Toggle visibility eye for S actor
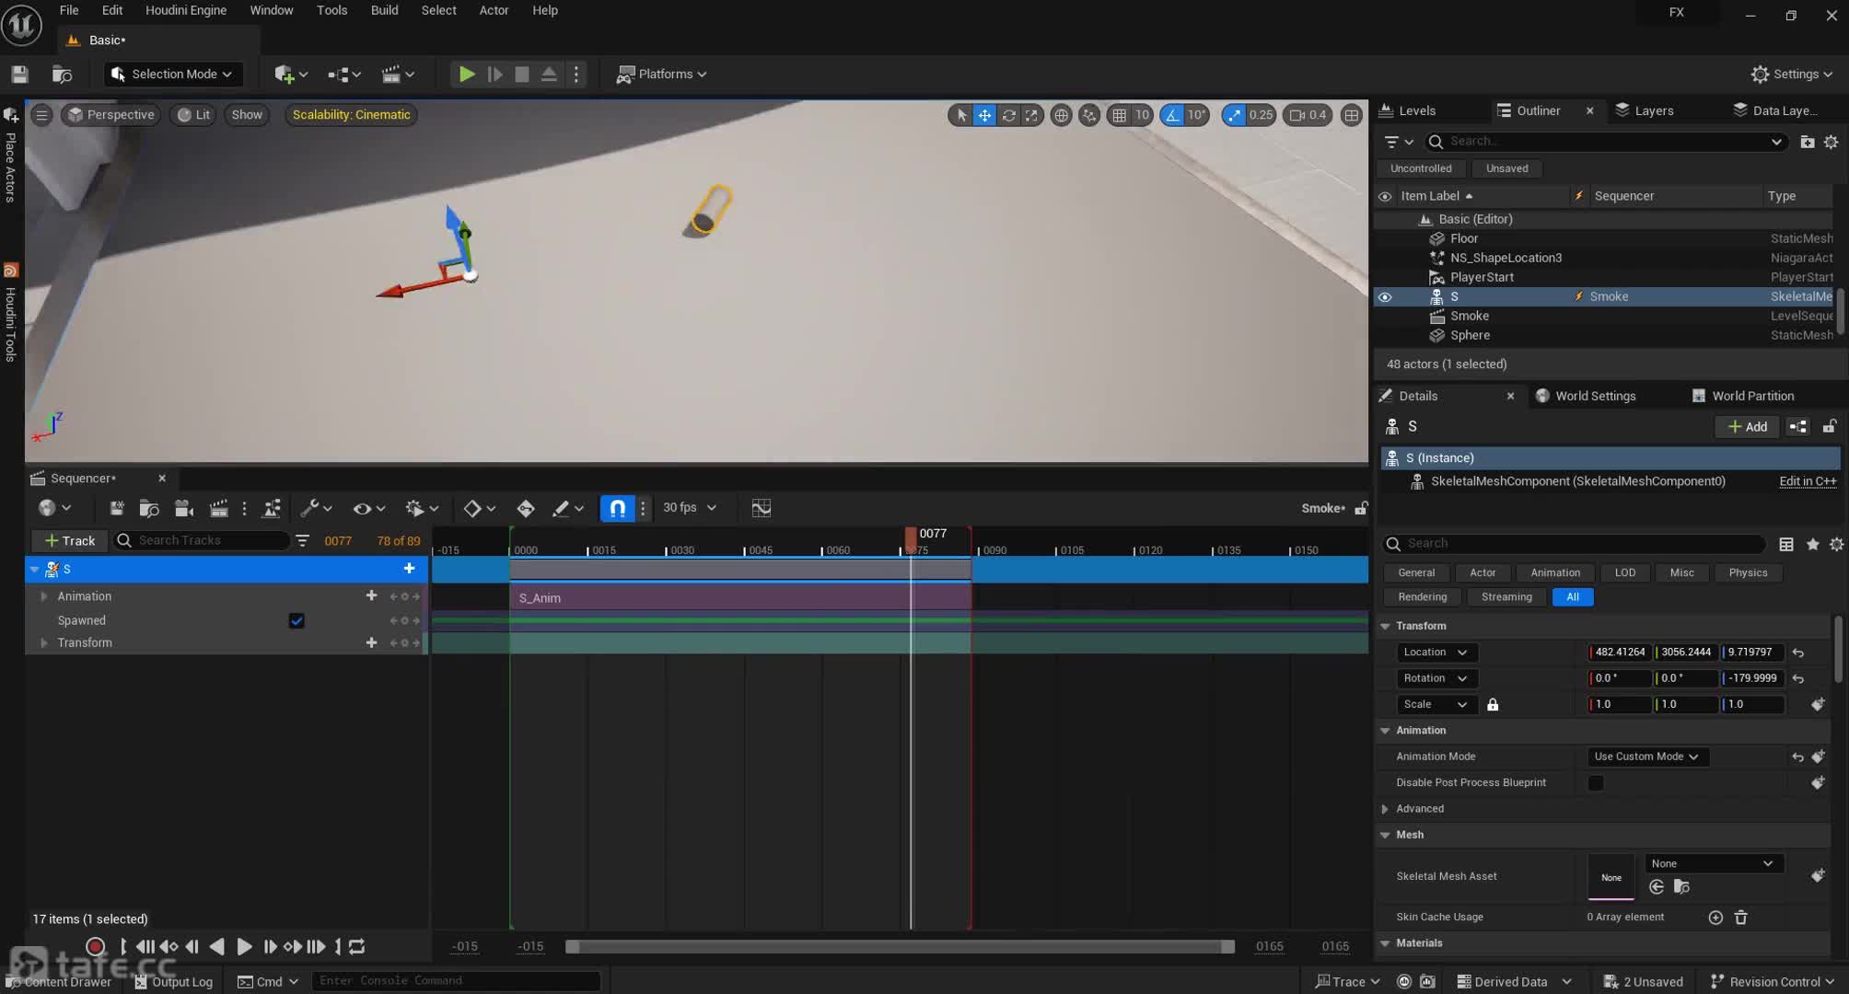Image resolution: width=1849 pixels, height=994 pixels. (1384, 297)
